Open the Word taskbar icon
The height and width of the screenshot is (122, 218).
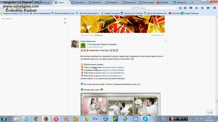pos(96,119)
